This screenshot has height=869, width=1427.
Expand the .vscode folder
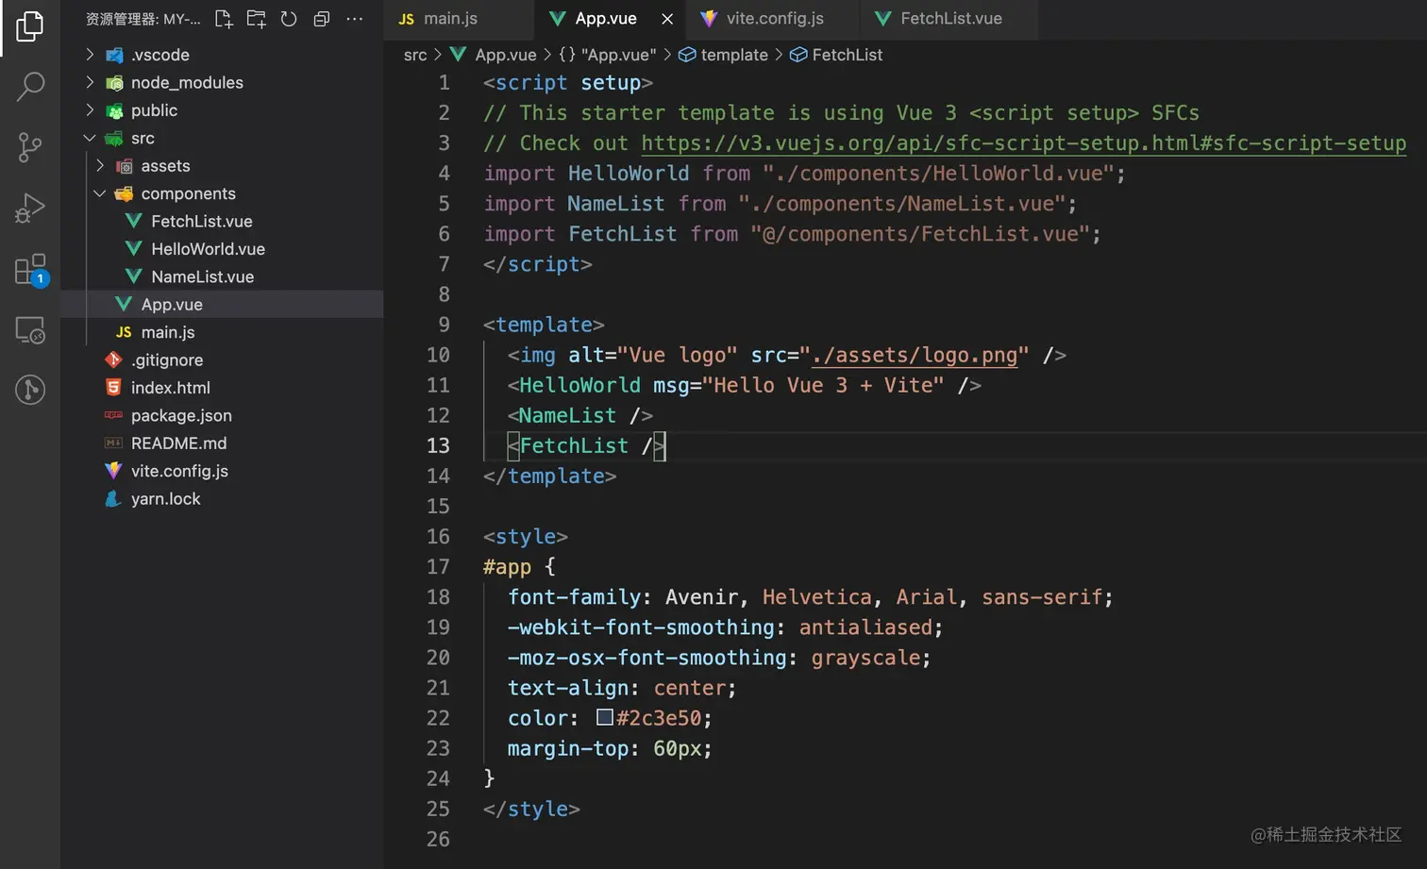(x=222, y=55)
